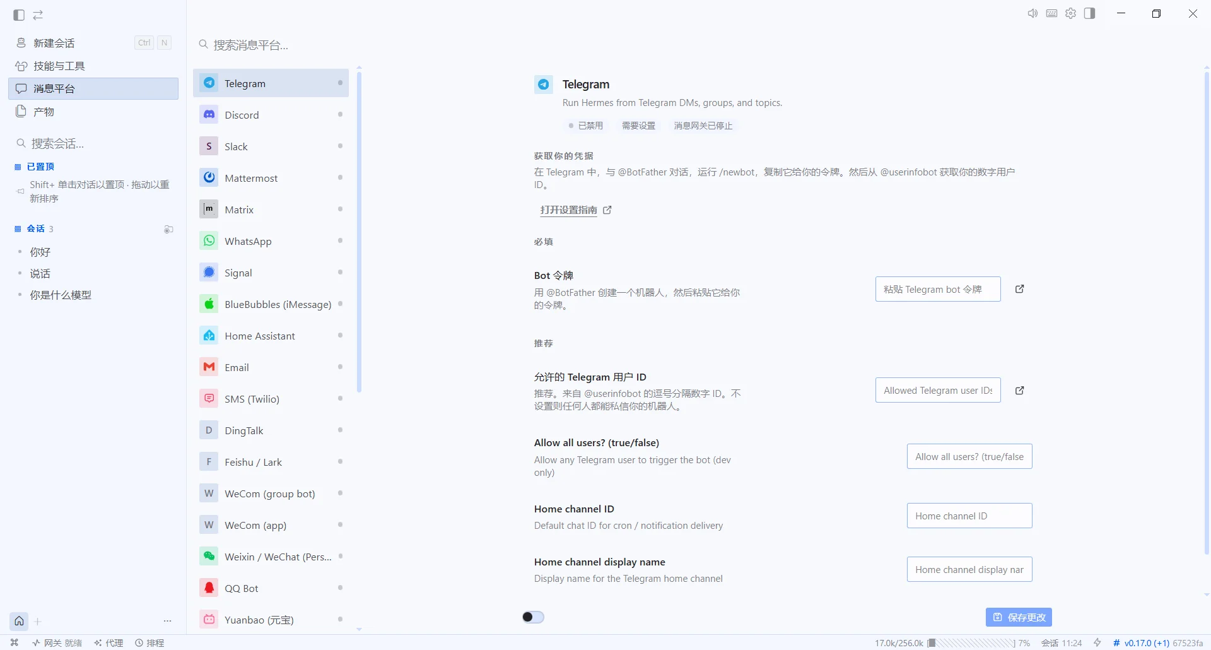The image size is (1211, 650).
Task: Click the command symbol in status bar
Action: pyautogui.click(x=15, y=642)
